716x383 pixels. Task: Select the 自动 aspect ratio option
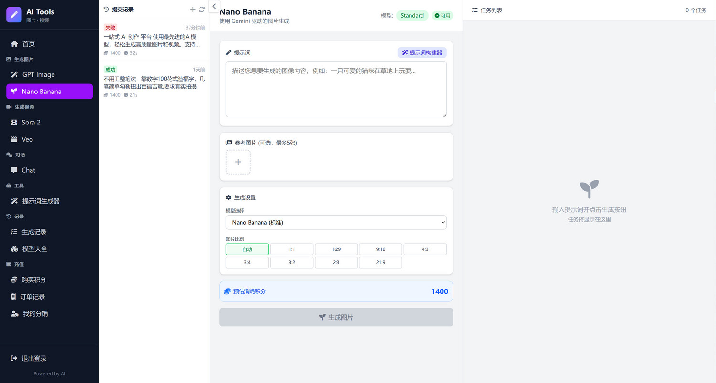point(247,249)
